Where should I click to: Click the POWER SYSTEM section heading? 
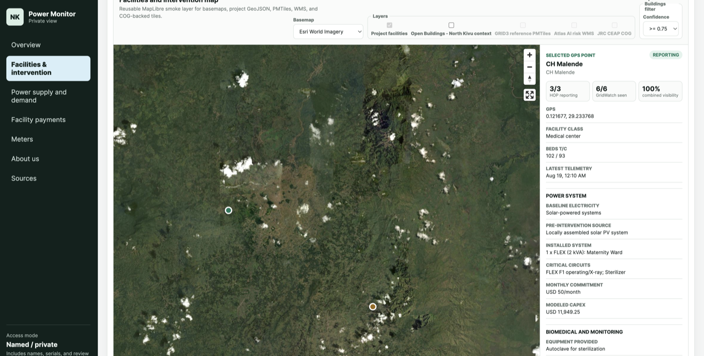pyautogui.click(x=566, y=196)
